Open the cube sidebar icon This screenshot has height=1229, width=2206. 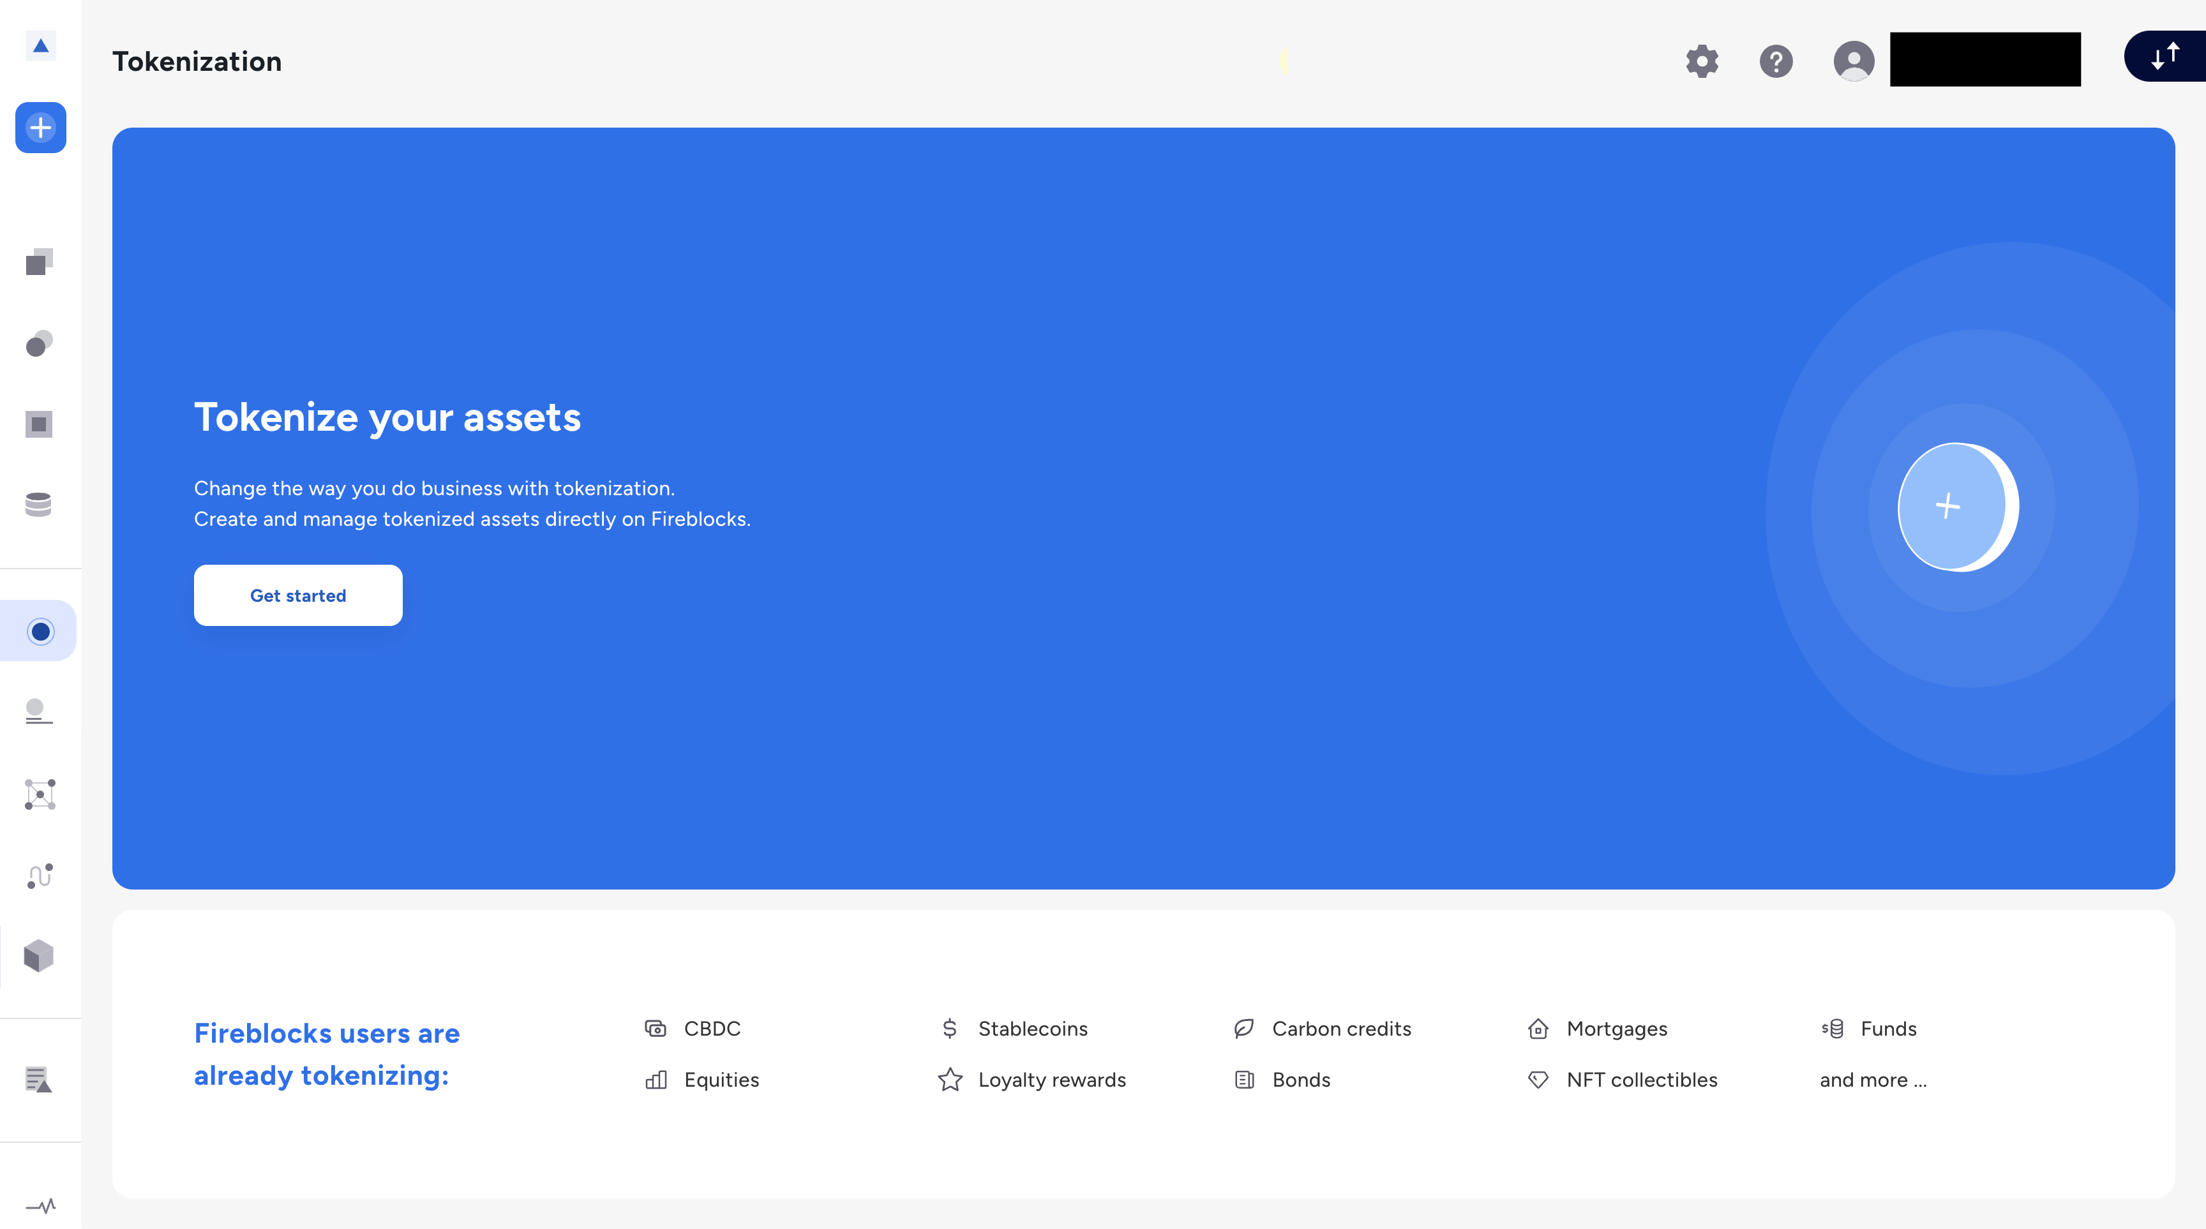(38, 956)
